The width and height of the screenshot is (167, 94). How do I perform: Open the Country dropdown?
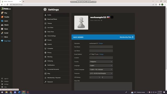point(101,62)
